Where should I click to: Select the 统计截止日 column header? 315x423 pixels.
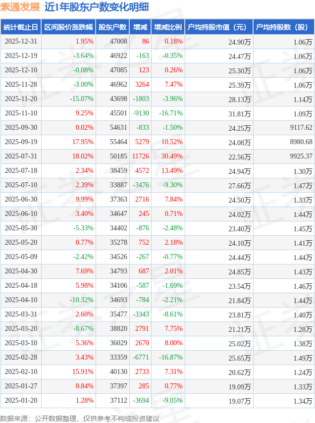point(21,27)
